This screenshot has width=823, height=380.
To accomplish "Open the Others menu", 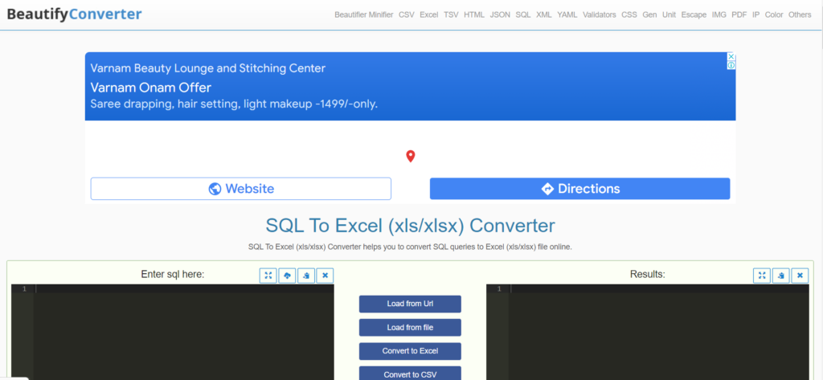I will point(800,14).
